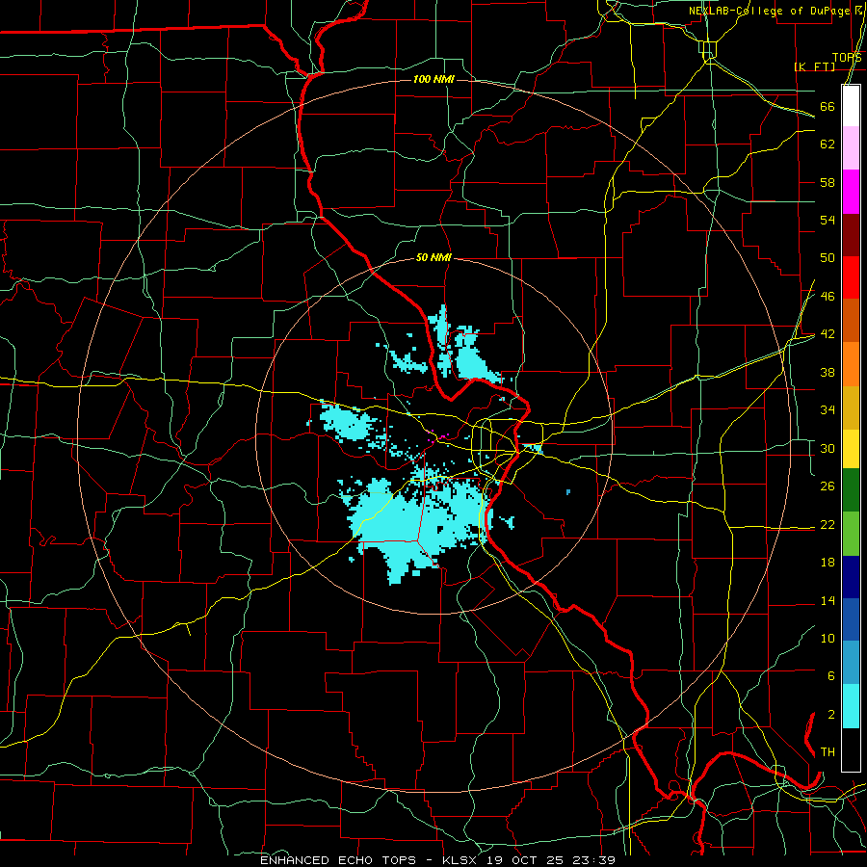
Task: Click the '58' legend value
Action: coord(828,182)
